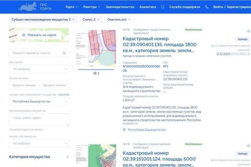Image resolution: width=251 pixels, height=167 pixels.
Task: Open the Аналитика menu item
Action: pyautogui.click(x=147, y=7)
